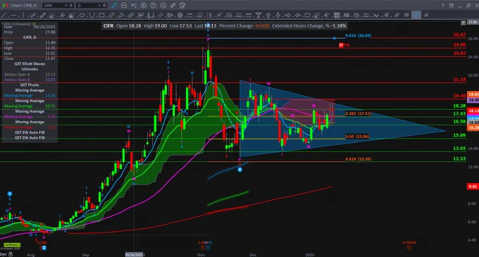Select the text label T tool
Screen dimensions: 479x257
pyautogui.click(x=258, y=15)
